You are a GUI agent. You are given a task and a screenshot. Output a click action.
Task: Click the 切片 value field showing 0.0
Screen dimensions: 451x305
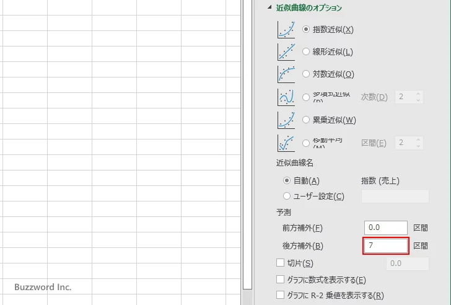click(x=407, y=263)
